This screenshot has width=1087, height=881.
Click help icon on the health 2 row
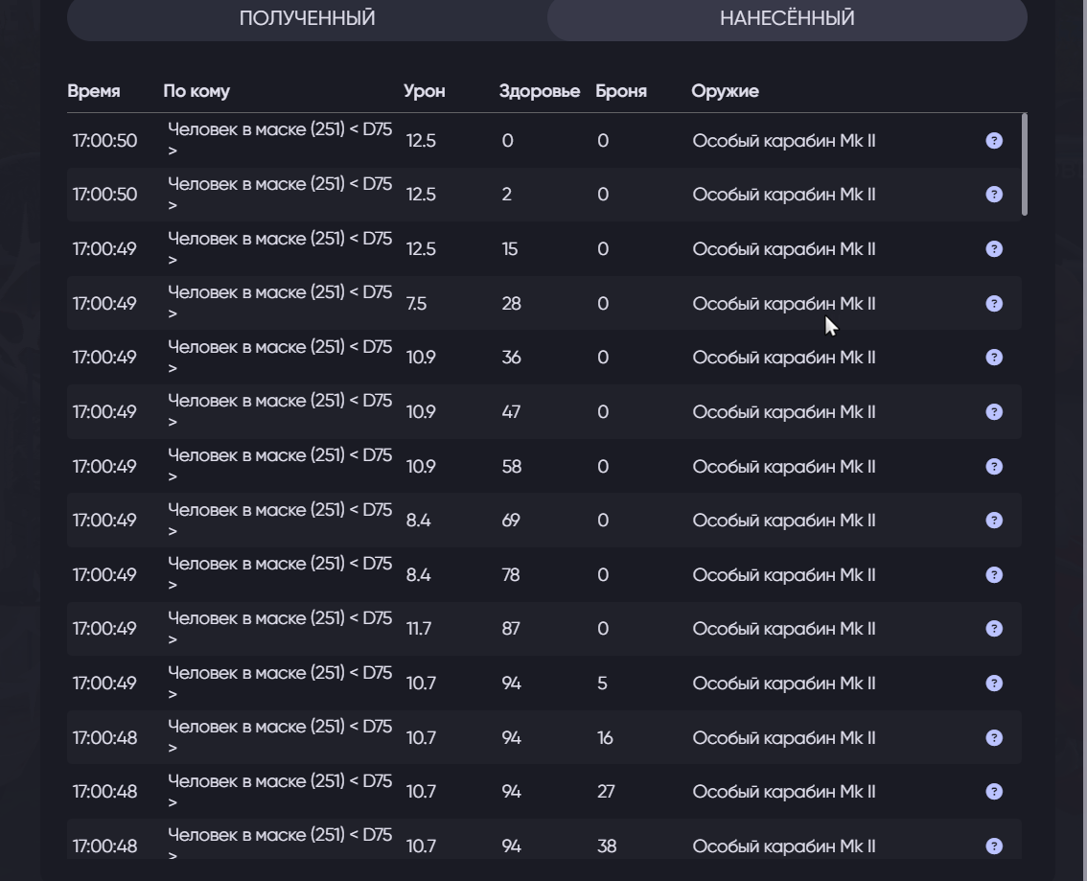coord(994,195)
